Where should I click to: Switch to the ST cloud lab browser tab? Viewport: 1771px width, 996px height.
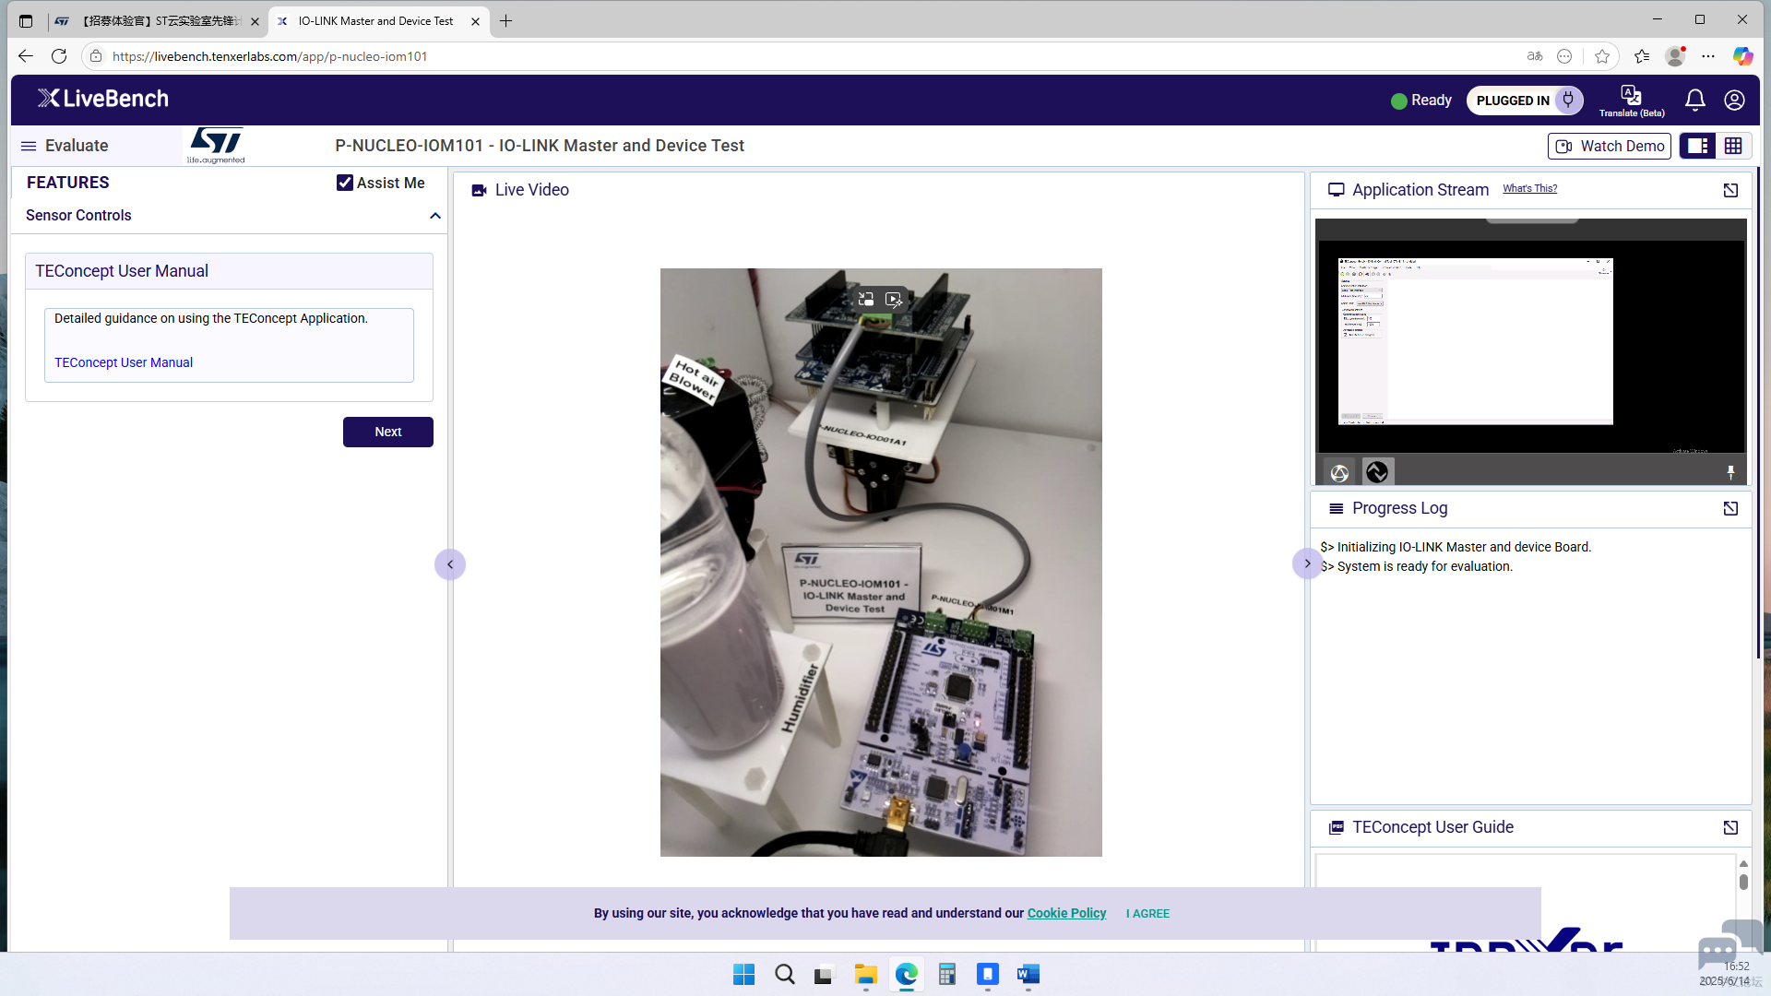(x=157, y=20)
